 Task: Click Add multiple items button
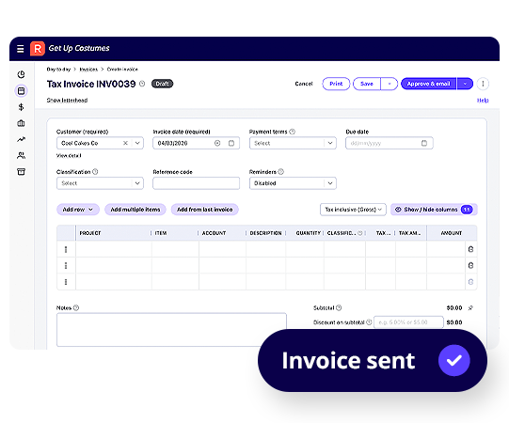135,210
